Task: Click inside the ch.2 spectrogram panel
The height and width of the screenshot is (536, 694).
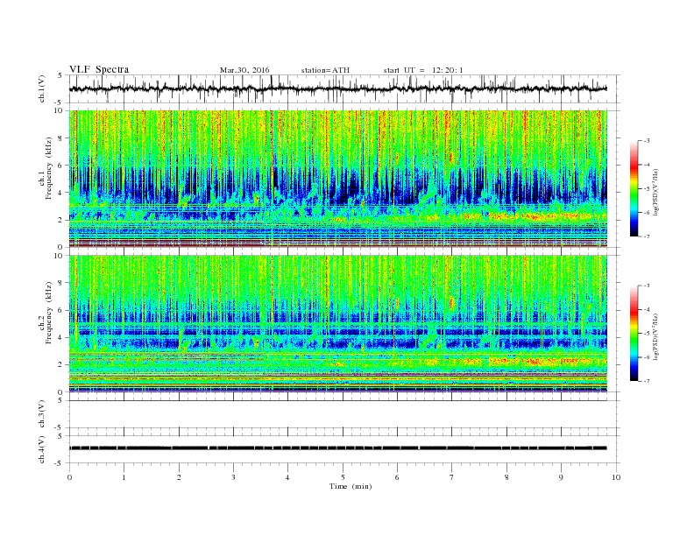Action: pyautogui.click(x=338, y=324)
